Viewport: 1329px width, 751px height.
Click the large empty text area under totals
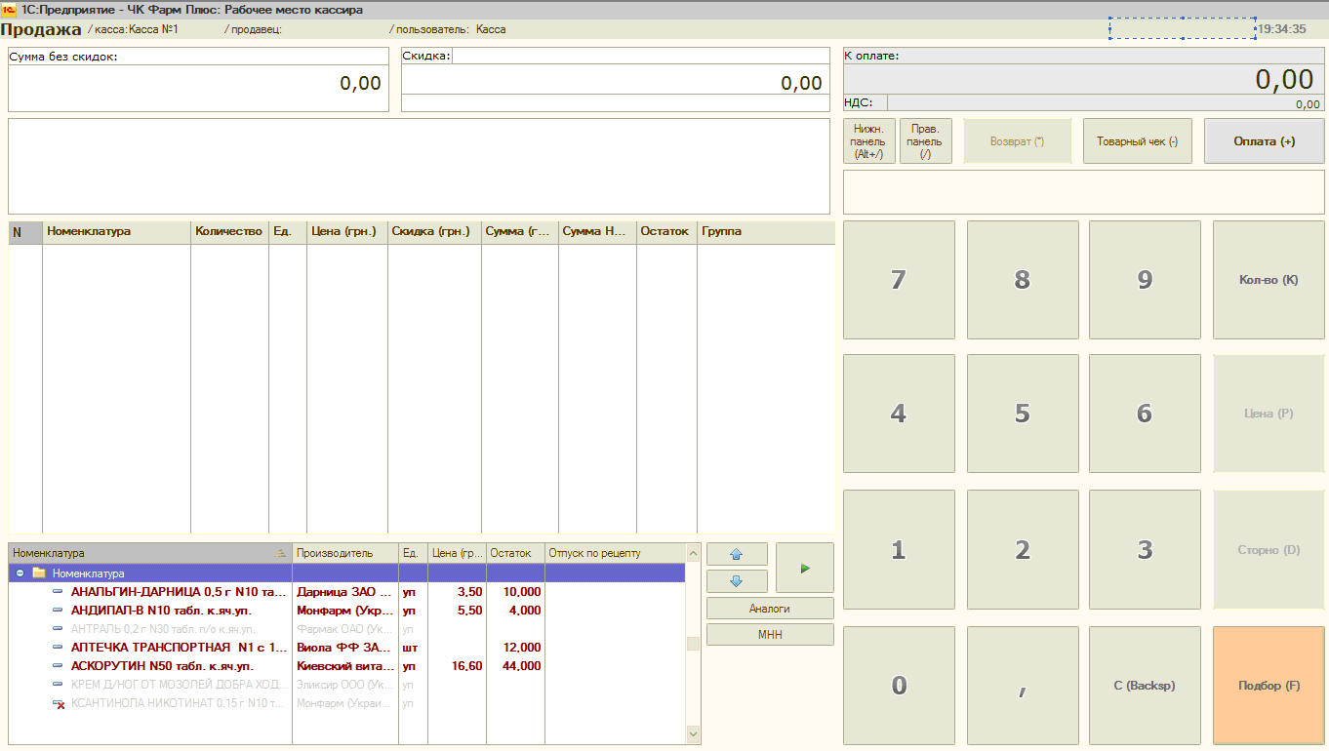click(419, 166)
